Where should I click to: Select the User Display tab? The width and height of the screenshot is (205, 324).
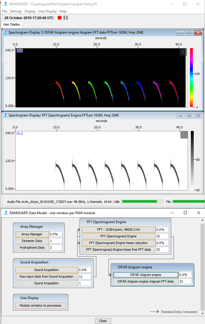12,24
